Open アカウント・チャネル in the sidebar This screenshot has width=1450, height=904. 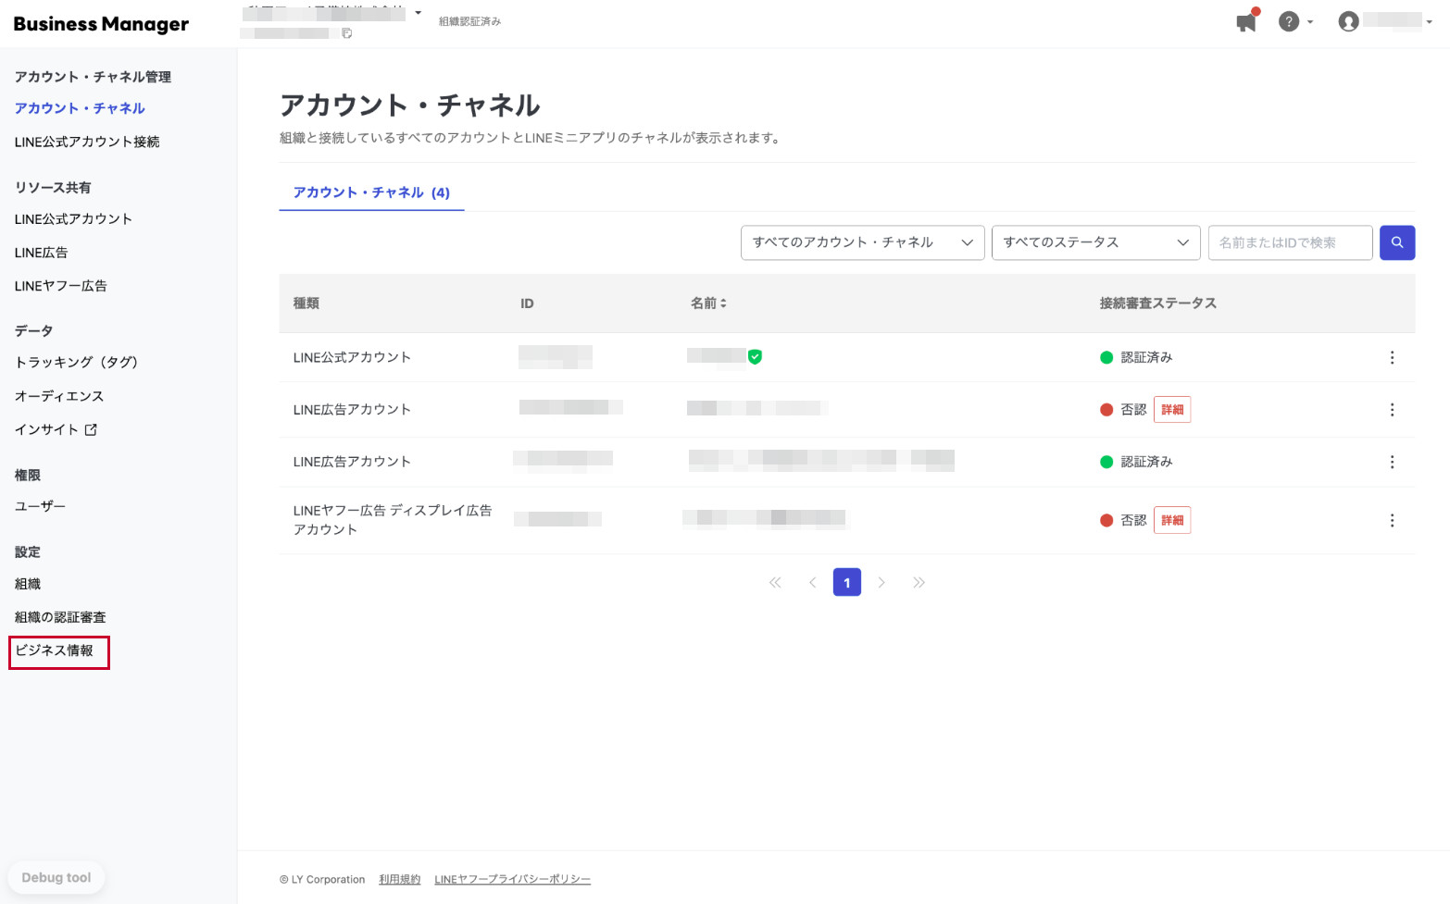(x=80, y=108)
